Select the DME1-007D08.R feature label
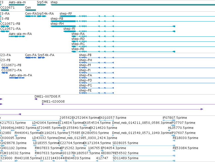 [47, 97]
